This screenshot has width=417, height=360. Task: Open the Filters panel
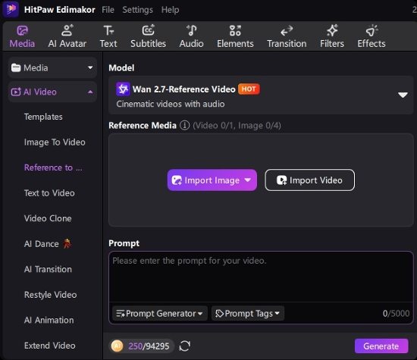(x=332, y=36)
